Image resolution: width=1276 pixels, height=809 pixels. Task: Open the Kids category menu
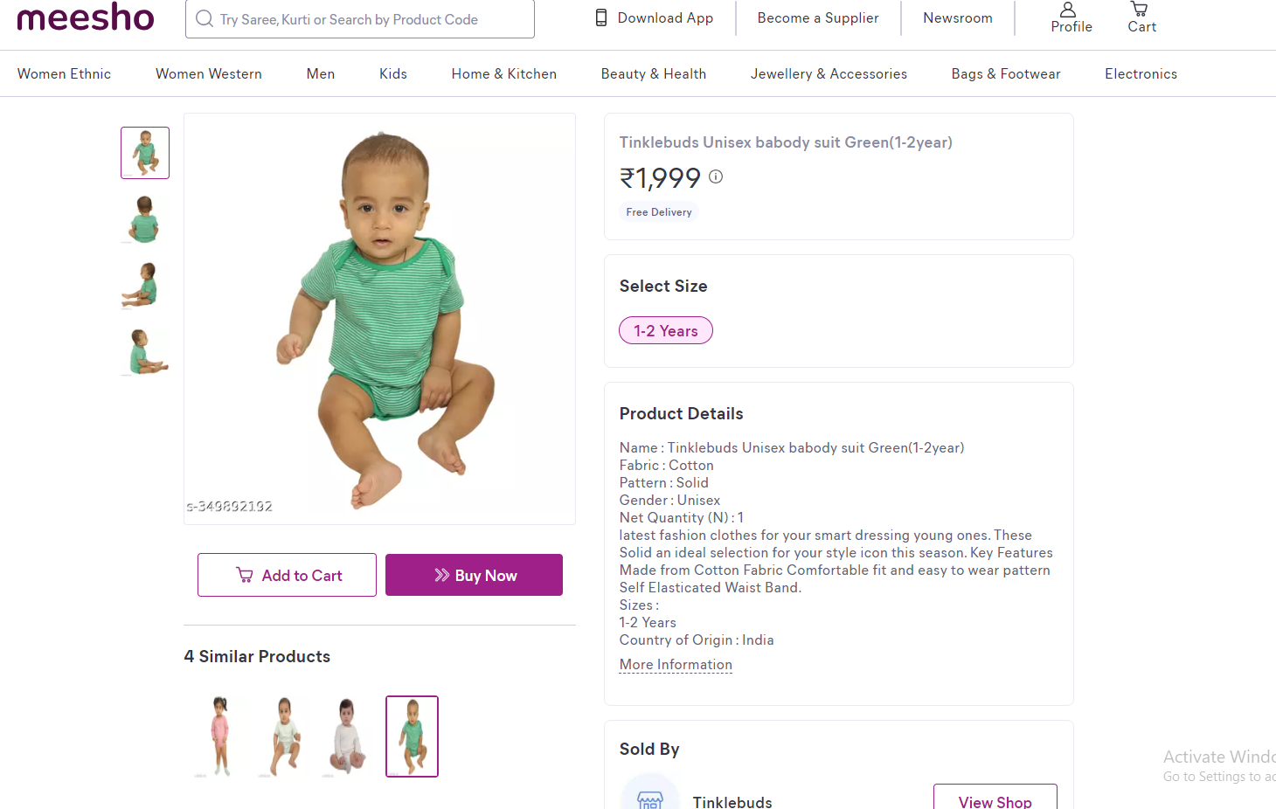point(393,74)
